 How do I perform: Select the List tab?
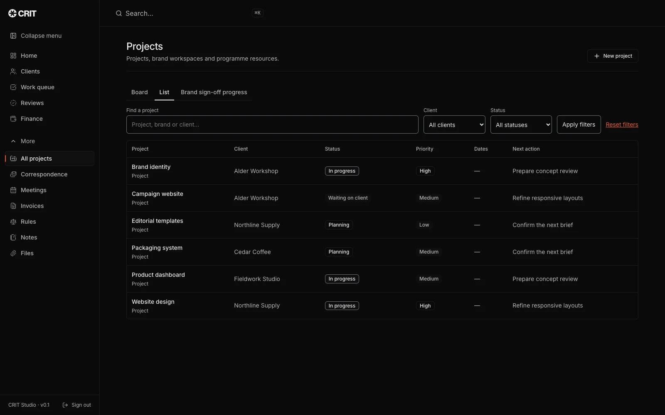[x=164, y=92]
